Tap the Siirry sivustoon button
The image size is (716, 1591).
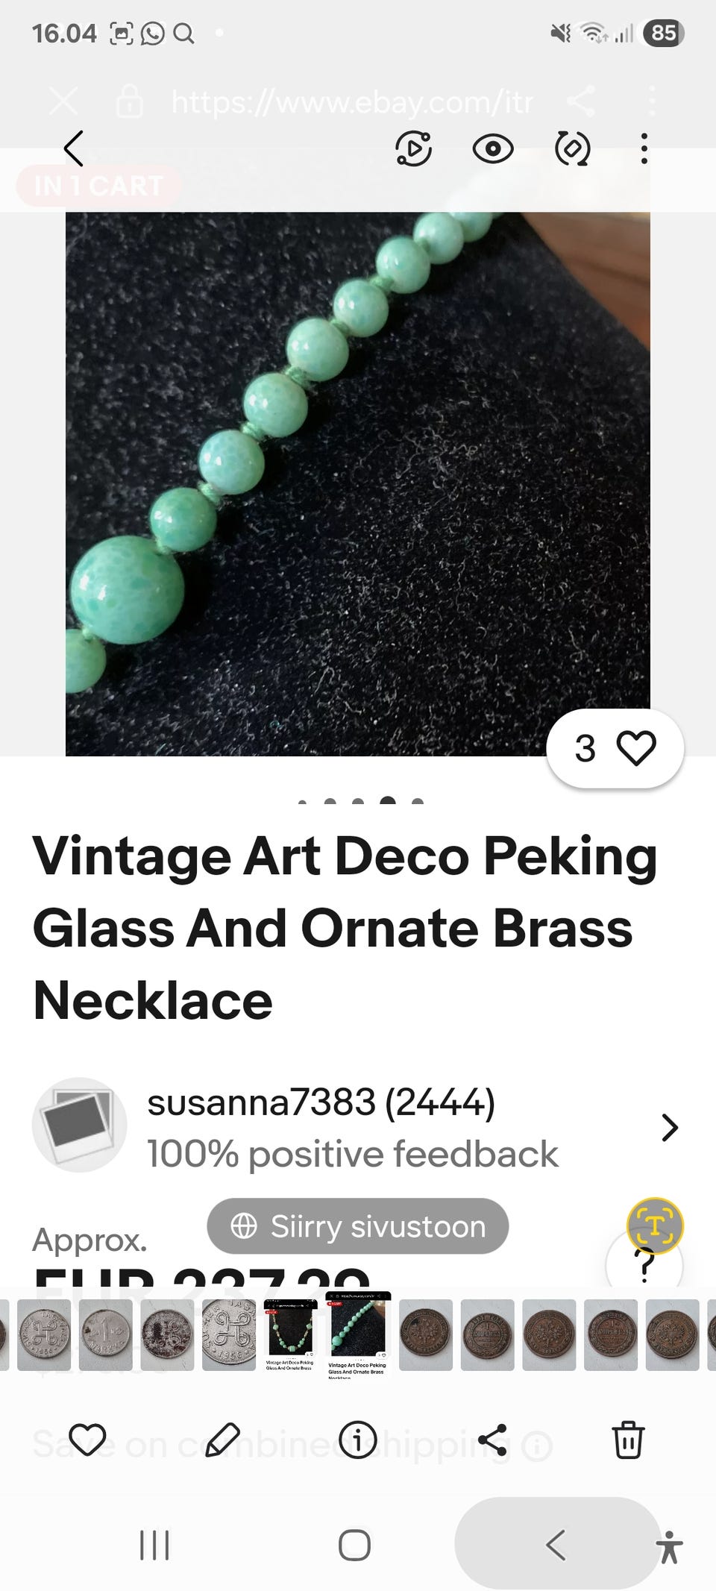(x=358, y=1226)
